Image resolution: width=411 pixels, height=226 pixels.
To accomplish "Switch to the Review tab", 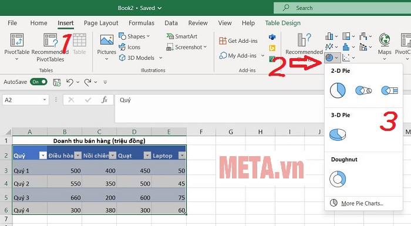I will tap(198, 23).
